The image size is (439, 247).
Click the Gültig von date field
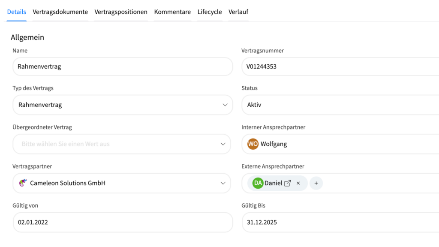click(122, 222)
